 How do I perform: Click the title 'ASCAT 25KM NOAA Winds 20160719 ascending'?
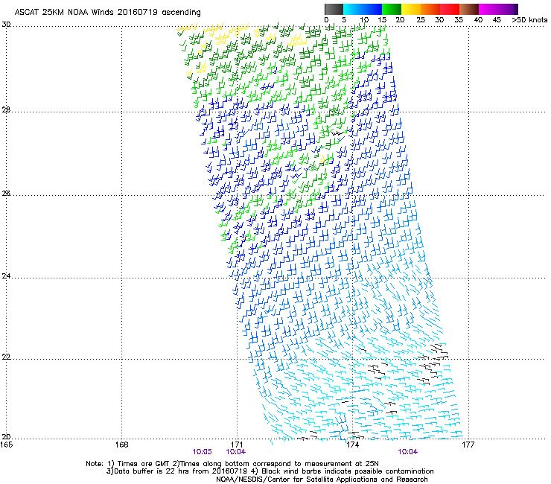point(107,13)
